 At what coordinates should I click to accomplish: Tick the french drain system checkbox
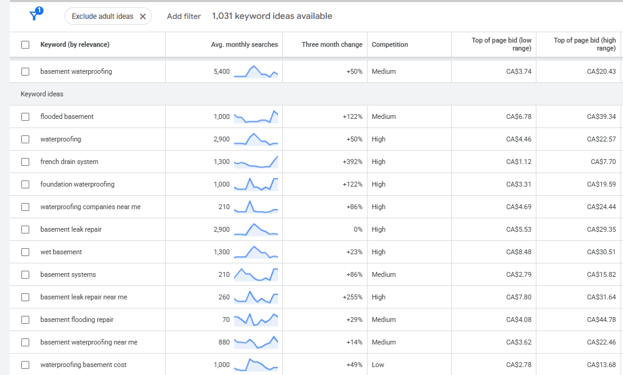[25, 162]
